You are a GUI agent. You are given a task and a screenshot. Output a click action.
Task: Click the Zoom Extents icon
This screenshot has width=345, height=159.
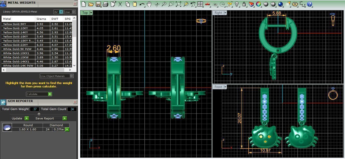coord(178,4)
